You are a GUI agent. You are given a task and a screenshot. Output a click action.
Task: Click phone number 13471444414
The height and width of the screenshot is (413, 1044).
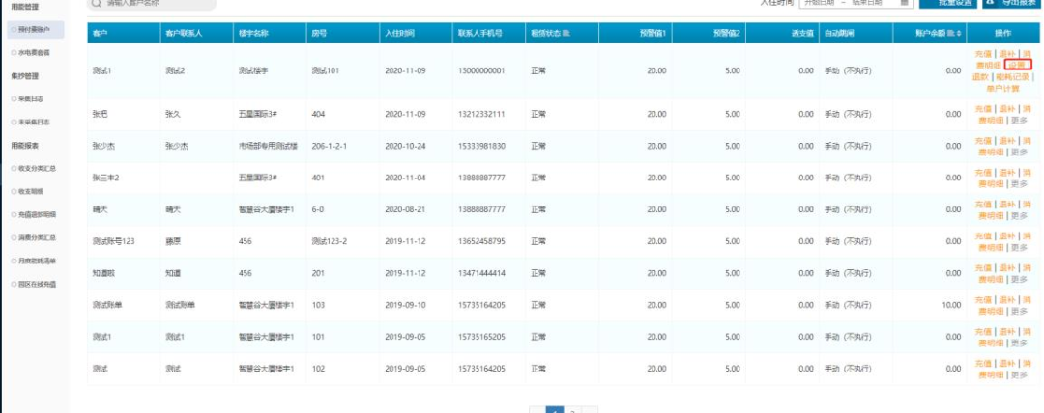[x=481, y=273]
